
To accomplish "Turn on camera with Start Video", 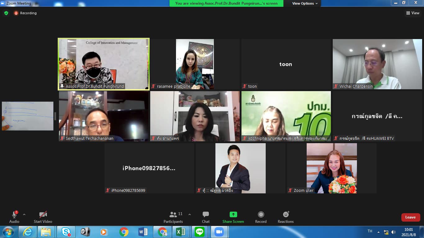I will point(43,217).
